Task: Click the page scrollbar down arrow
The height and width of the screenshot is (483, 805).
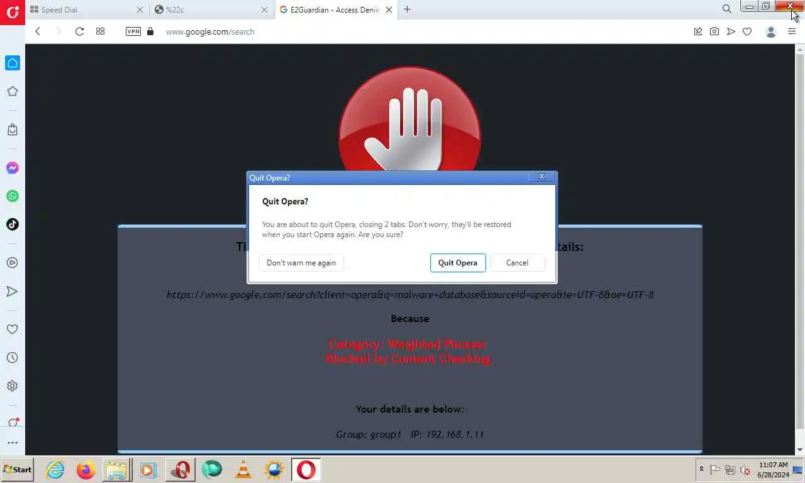Action: click(x=800, y=450)
